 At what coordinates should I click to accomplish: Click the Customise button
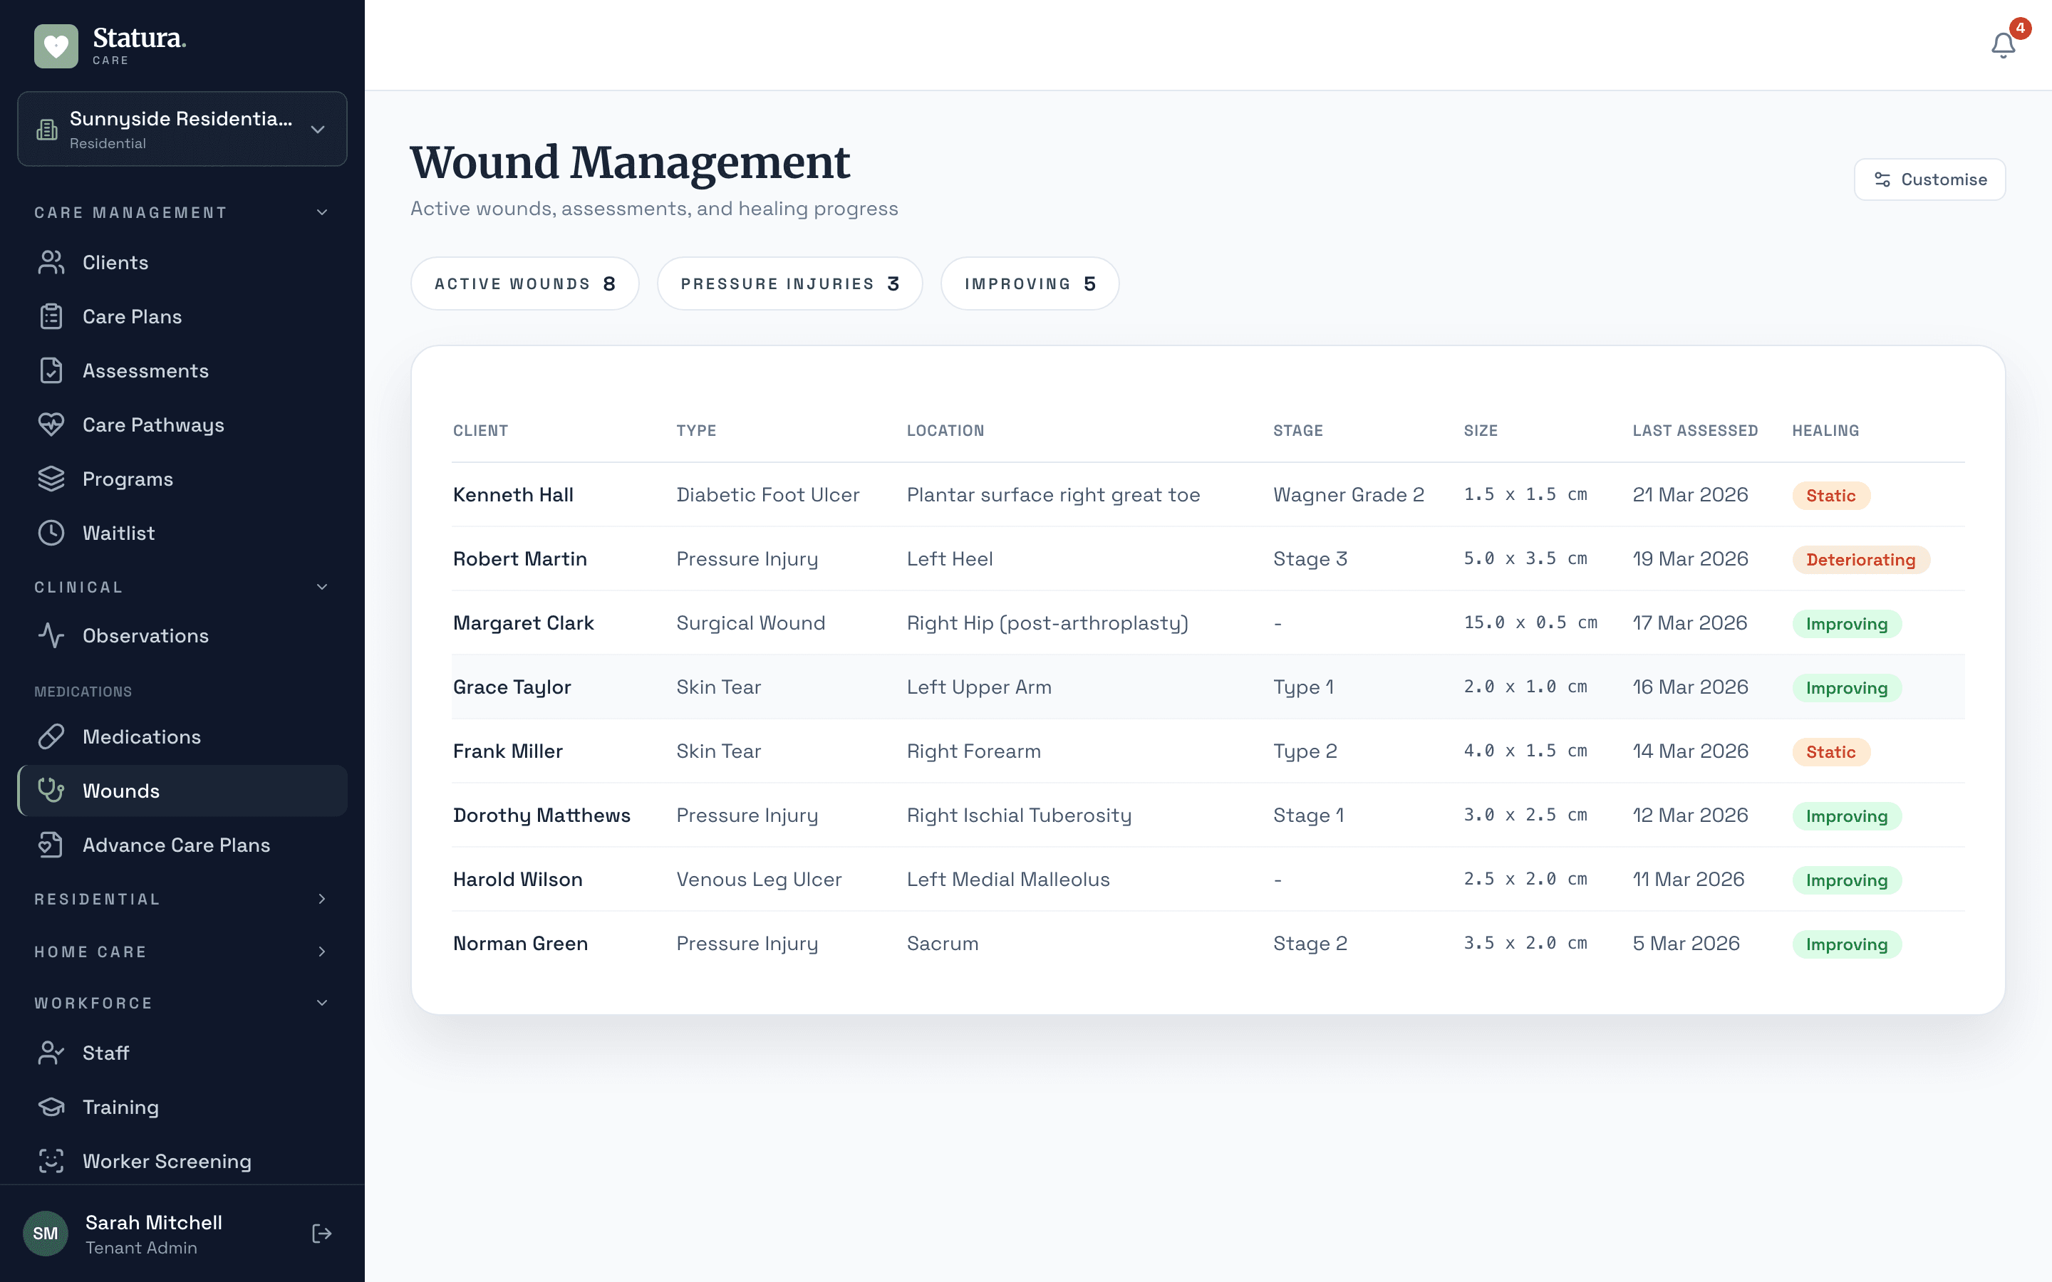[x=1929, y=179]
